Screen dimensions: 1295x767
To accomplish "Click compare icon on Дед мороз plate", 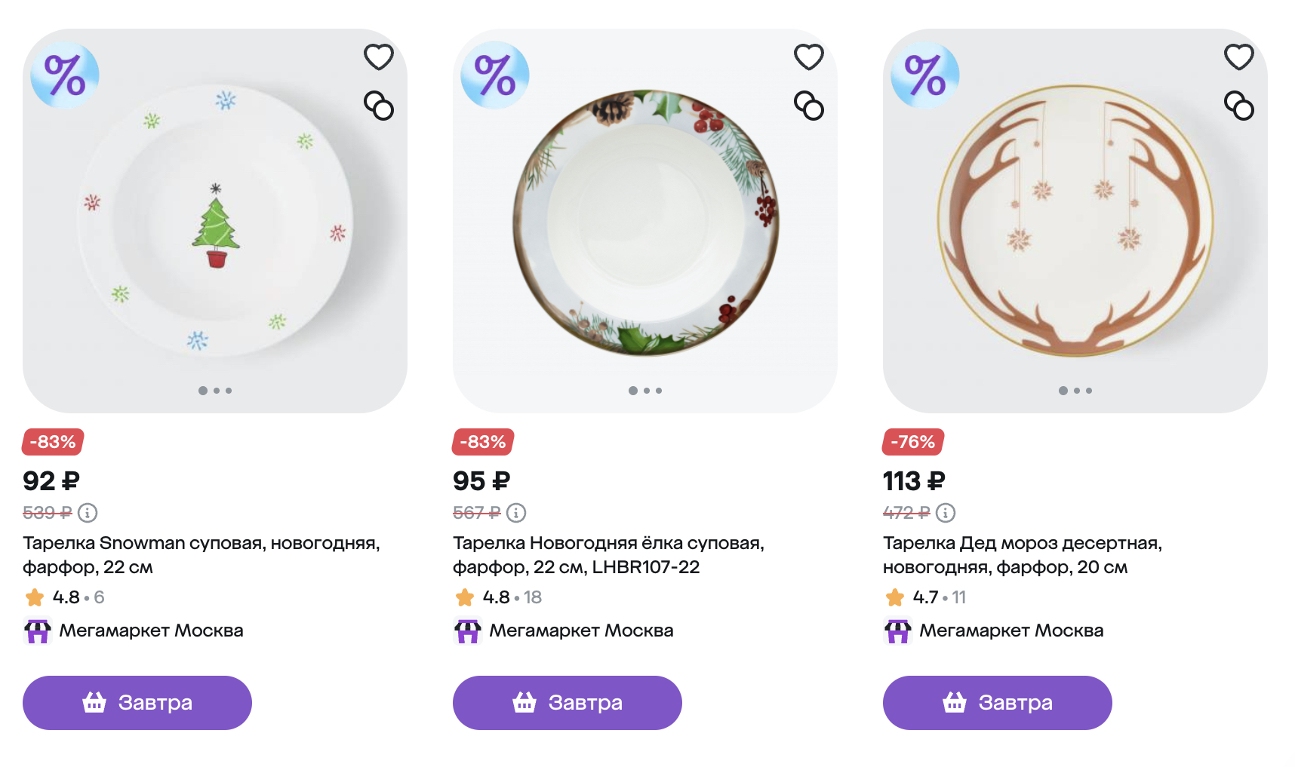I will 1238,106.
